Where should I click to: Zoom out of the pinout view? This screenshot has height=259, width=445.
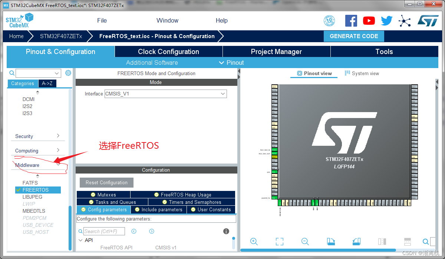click(x=305, y=242)
